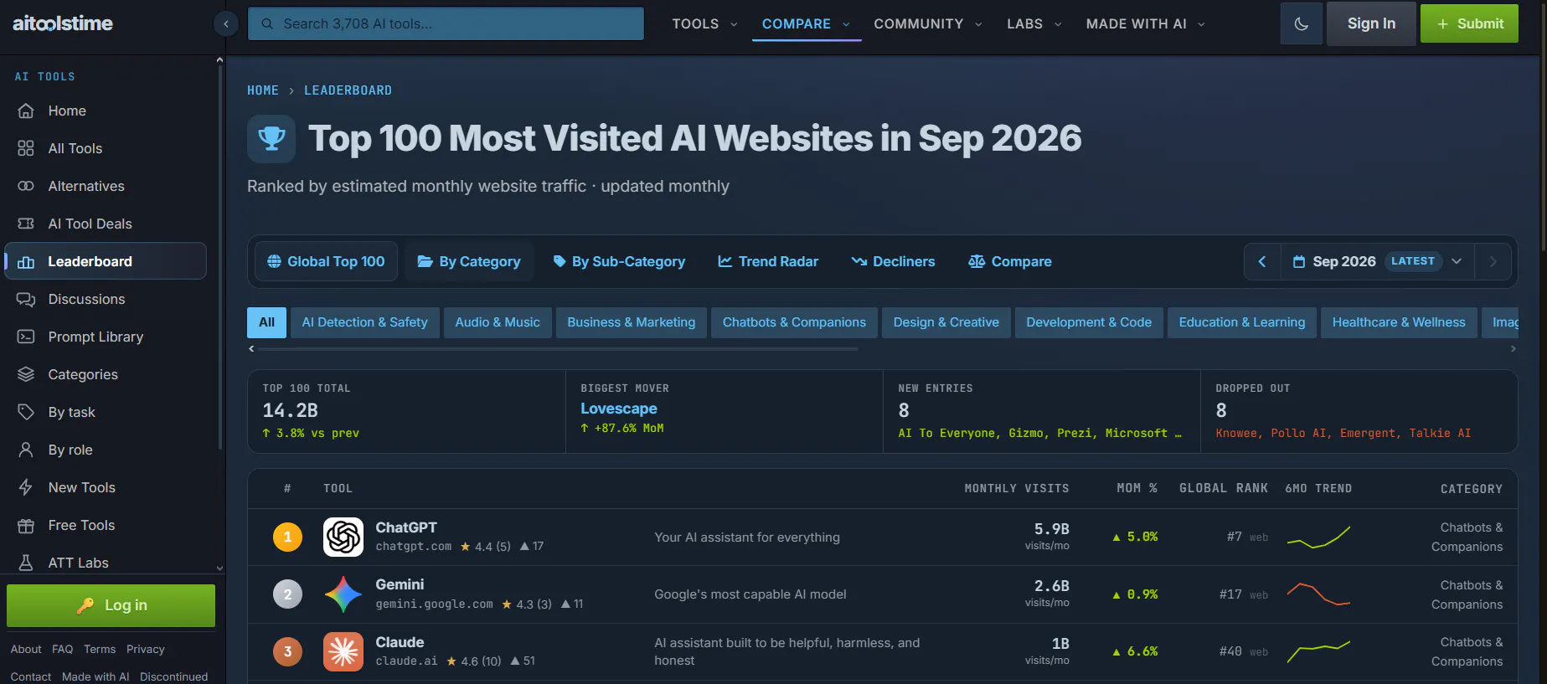
Task: Click the category filter horizontal scrollbar
Action: tap(556, 348)
